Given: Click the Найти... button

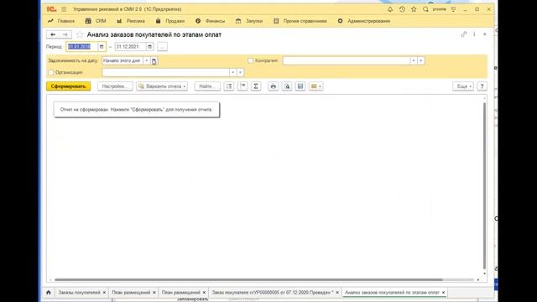Looking at the screenshot, I should tap(207, 86).
